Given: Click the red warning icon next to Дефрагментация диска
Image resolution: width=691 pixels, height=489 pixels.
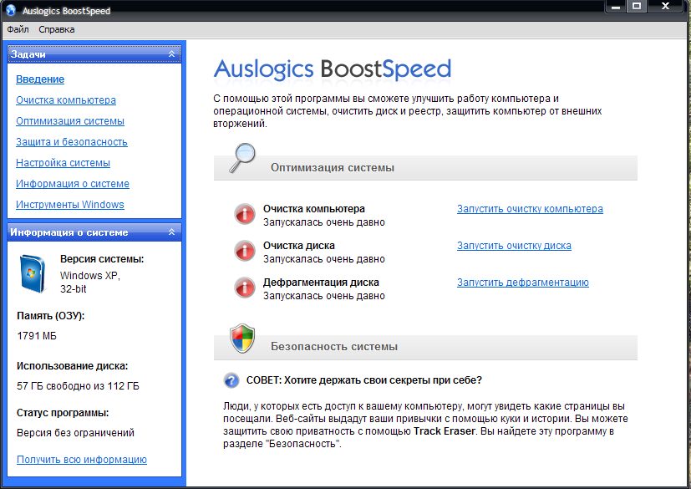Looking at the screenshot, I should [245, 288].
